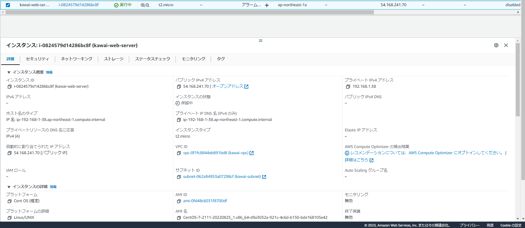This screenshot has width=525, height=228.
Task: Copy the platform value Cent OS
Action: [10, 201]
